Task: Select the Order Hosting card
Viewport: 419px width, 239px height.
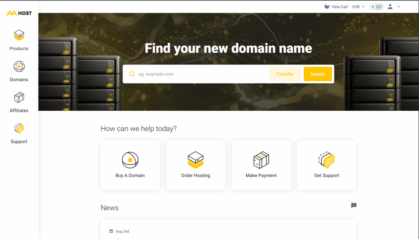Action: pos(196,165)
